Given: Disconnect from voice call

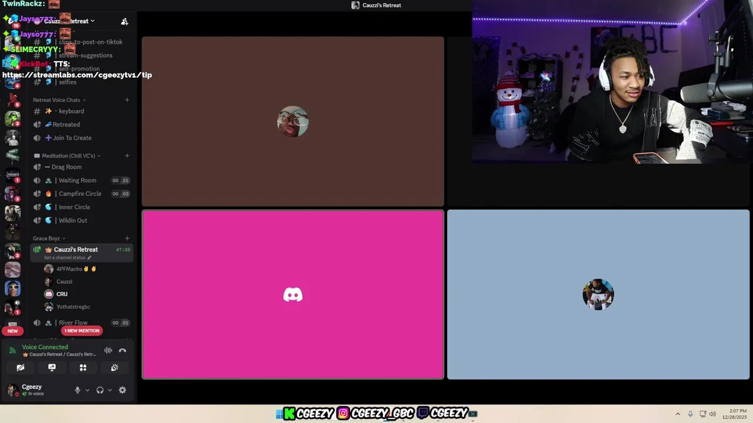Looking at the screenshot, I should pyautogui.click(x=122, y=350).
